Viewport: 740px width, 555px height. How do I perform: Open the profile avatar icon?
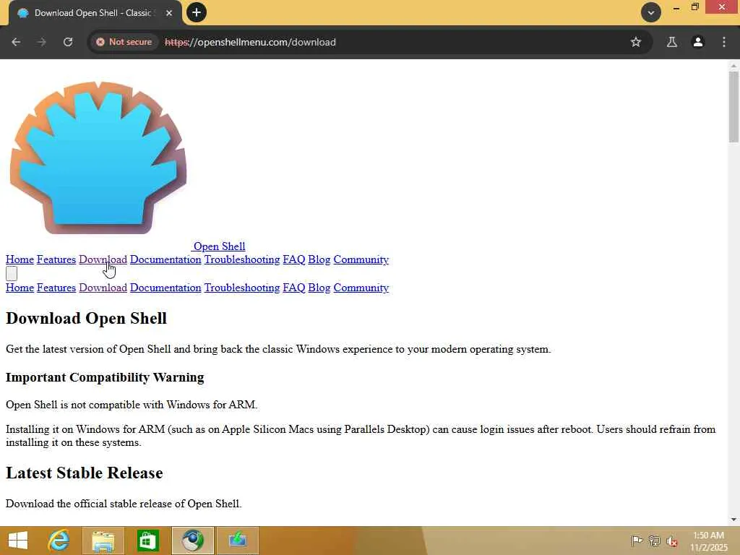pos(698,42)
